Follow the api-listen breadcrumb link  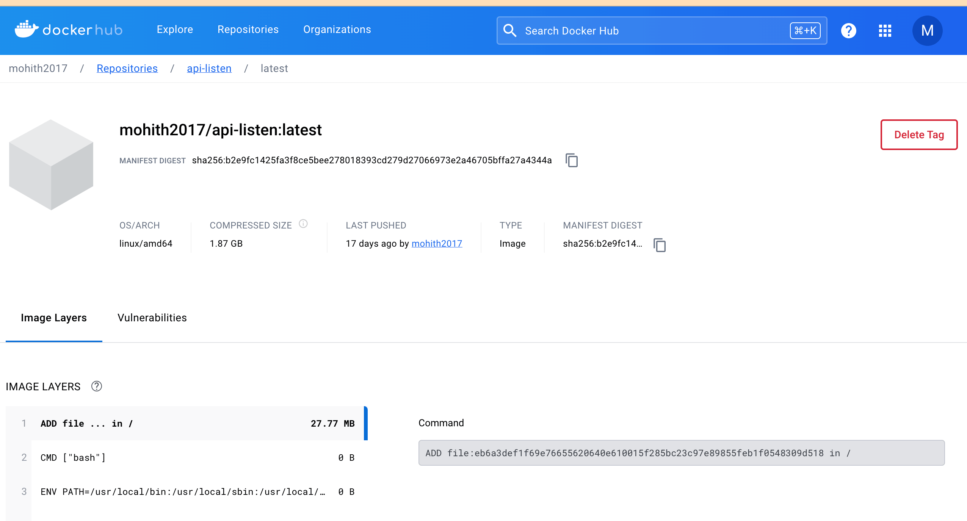[x=209, y=68]
